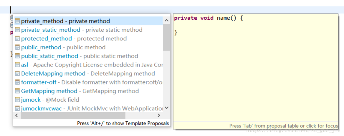Viewport: 344px width, 136px height.
Task: Choose the GetMapping method proposal
Action: [x=80, y=91]
